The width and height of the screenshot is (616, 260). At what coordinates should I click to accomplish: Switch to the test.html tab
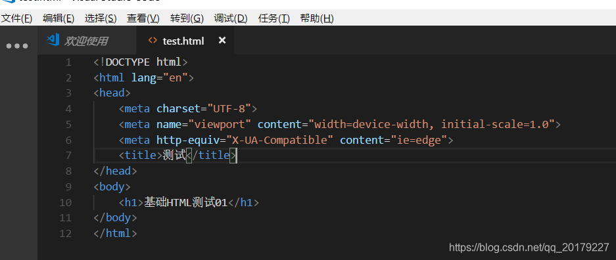pos(185,41)
